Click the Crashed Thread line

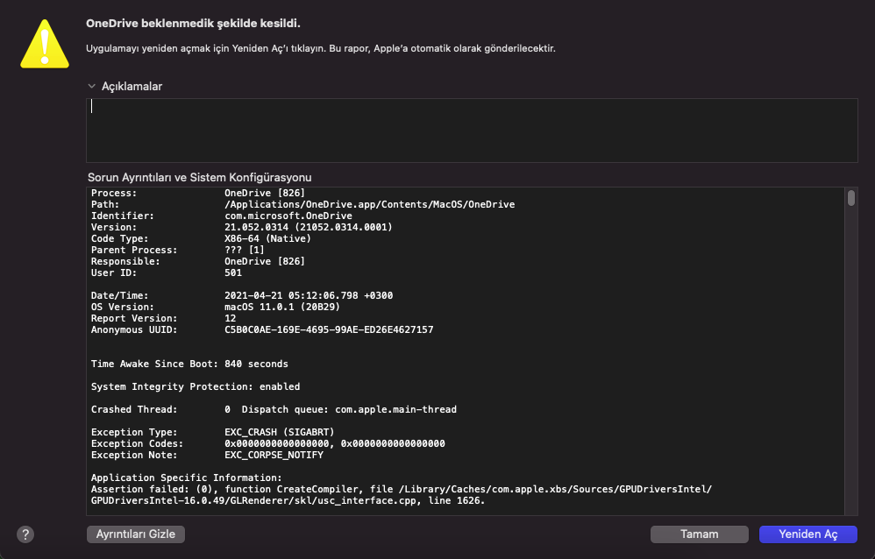(x=274, y=409)
